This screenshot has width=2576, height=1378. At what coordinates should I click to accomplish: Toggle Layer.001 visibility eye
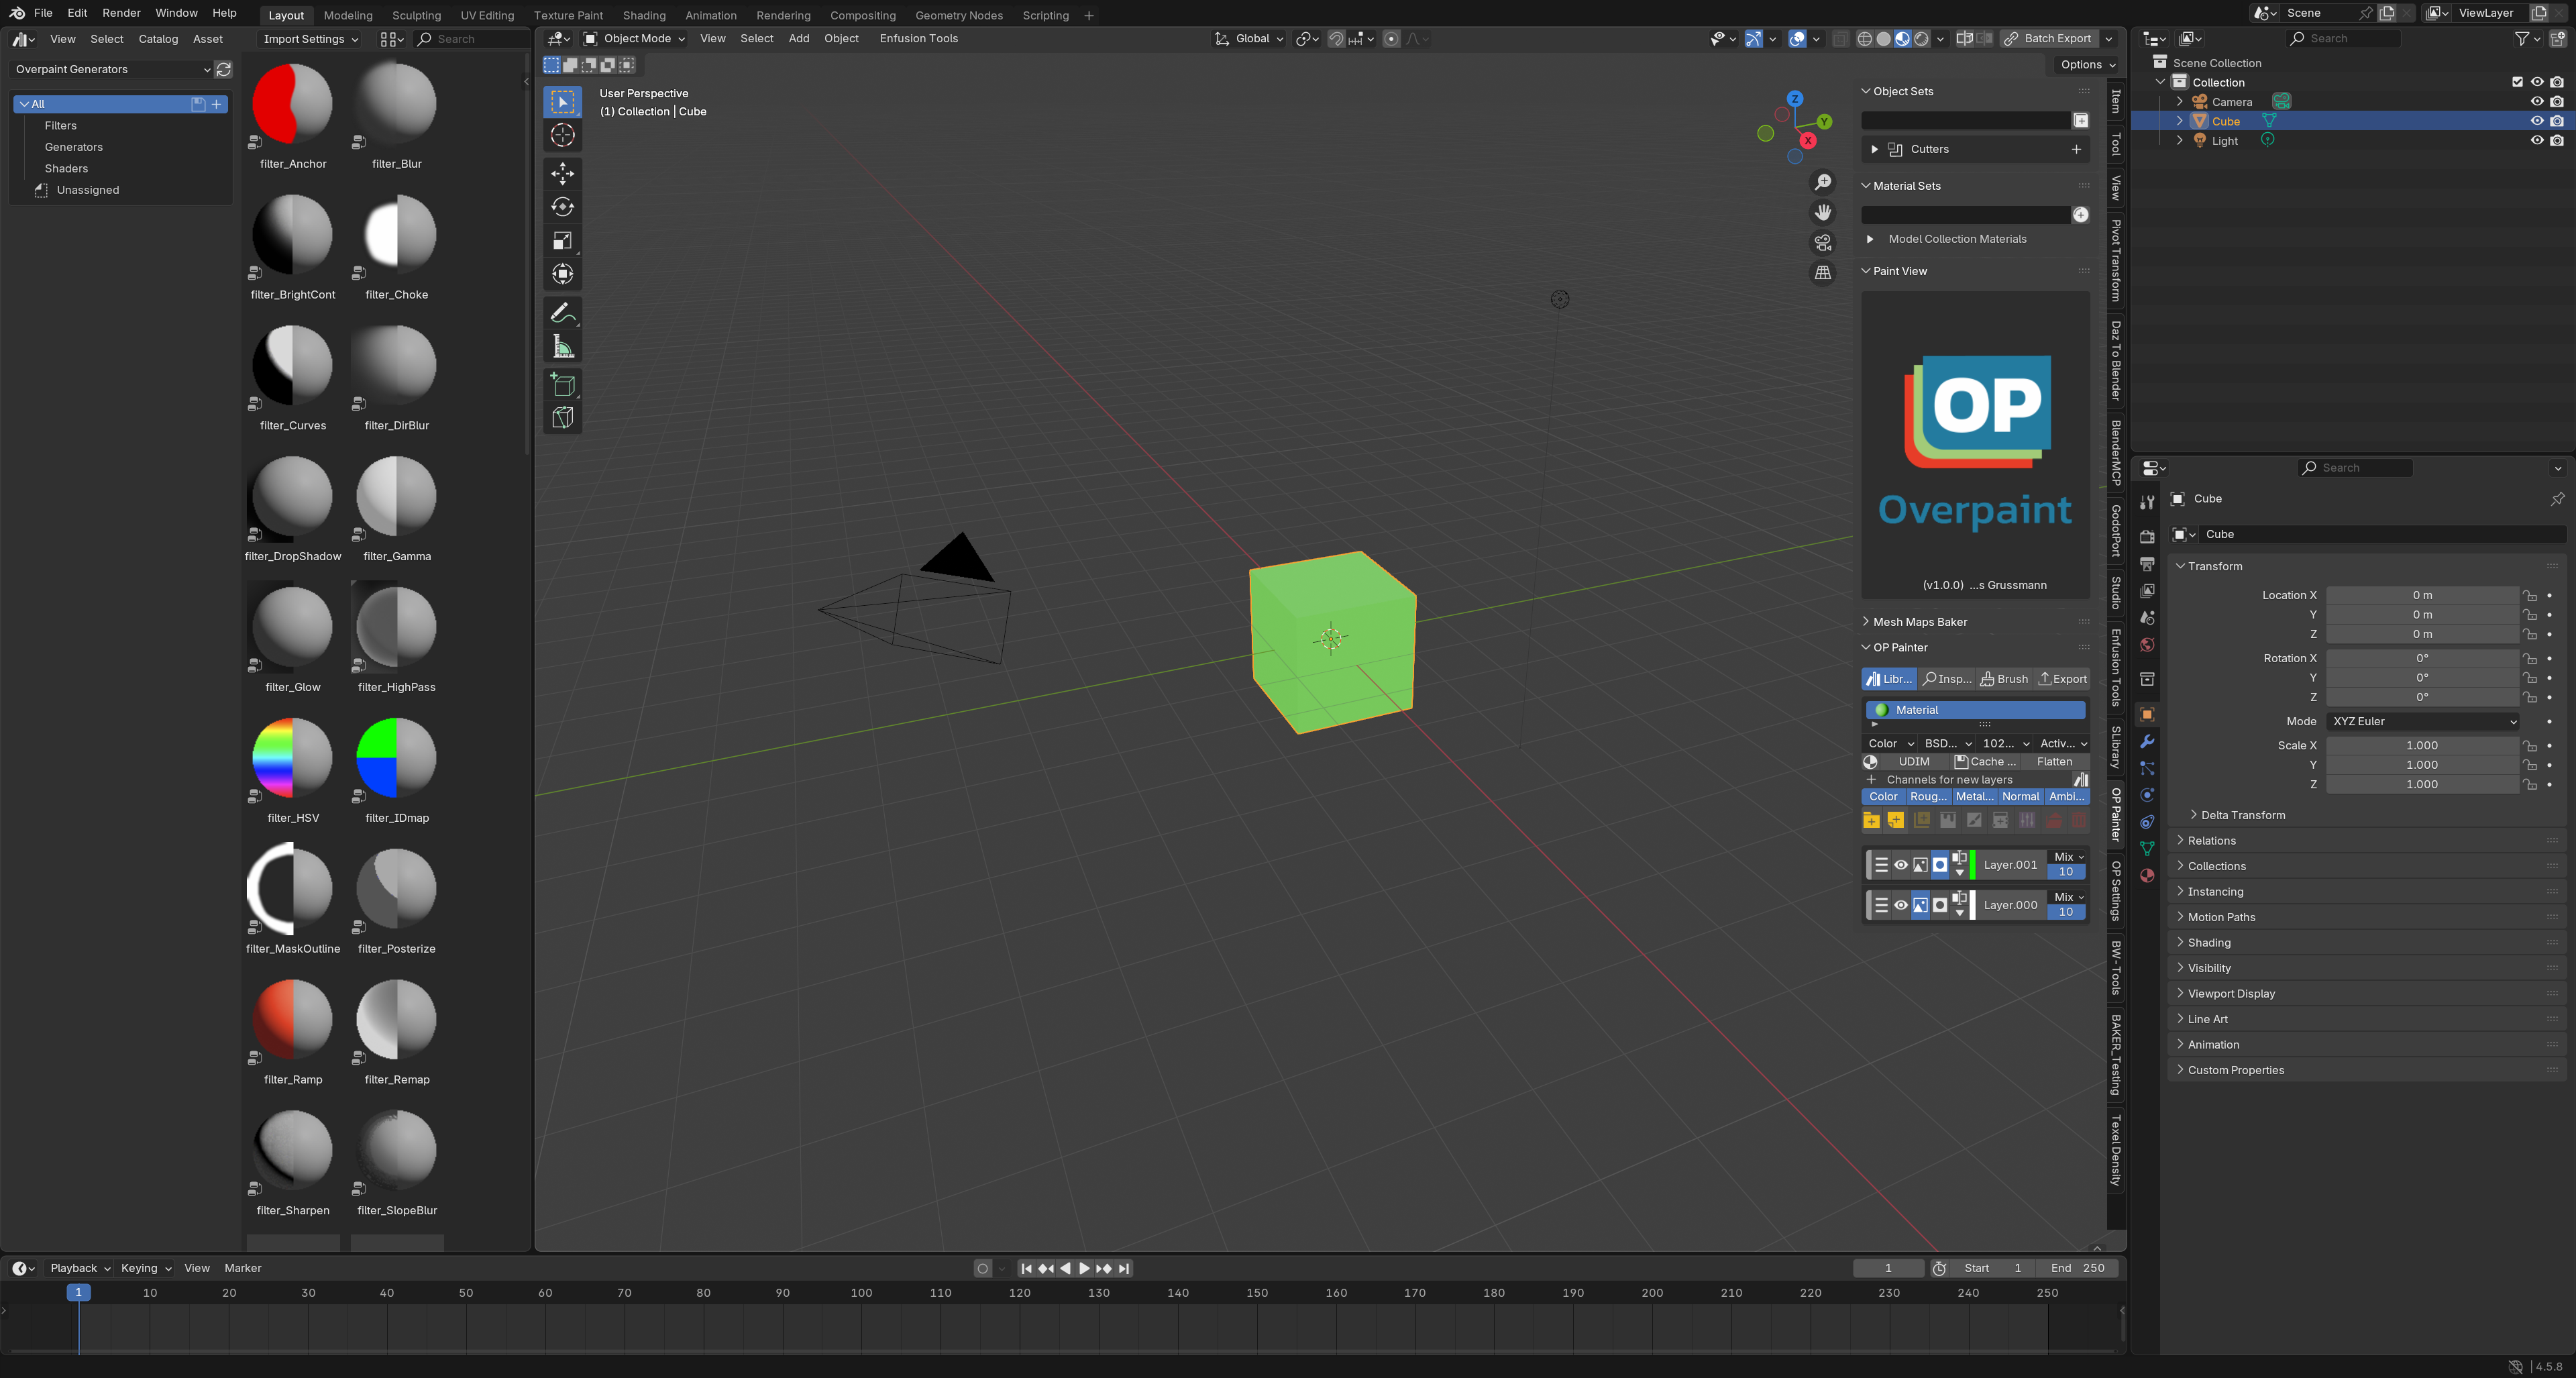click(1900, 865)
